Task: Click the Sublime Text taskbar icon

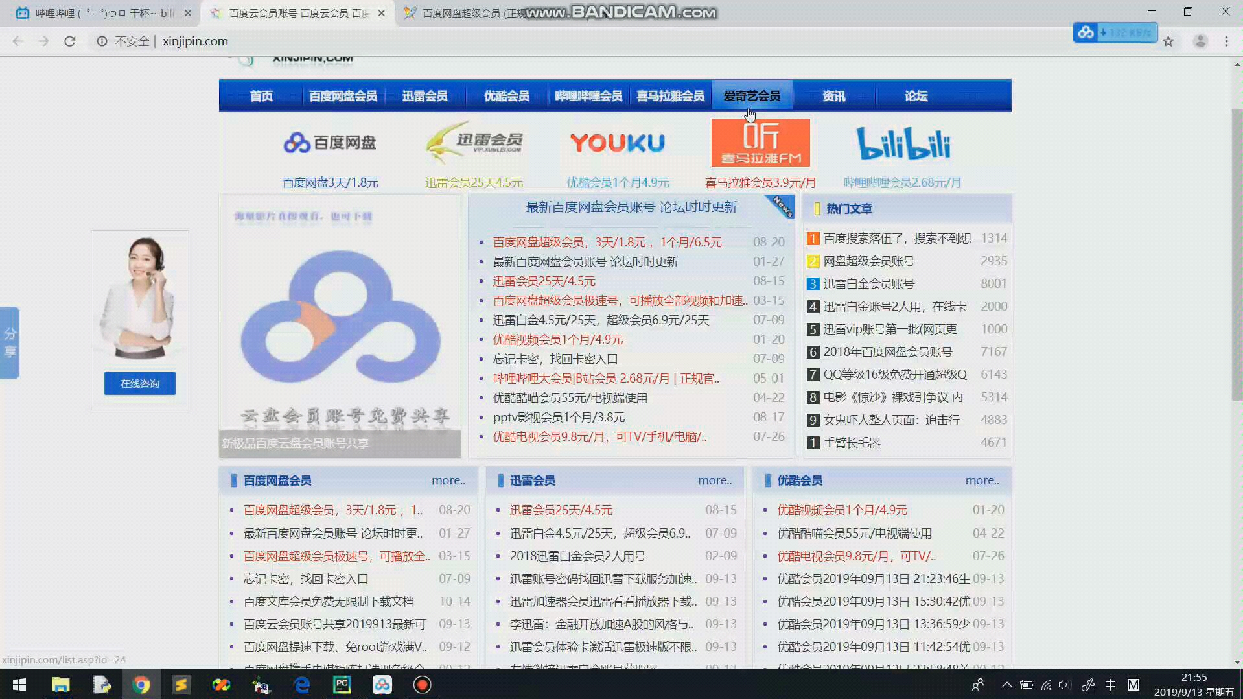Action: (181, 685)
